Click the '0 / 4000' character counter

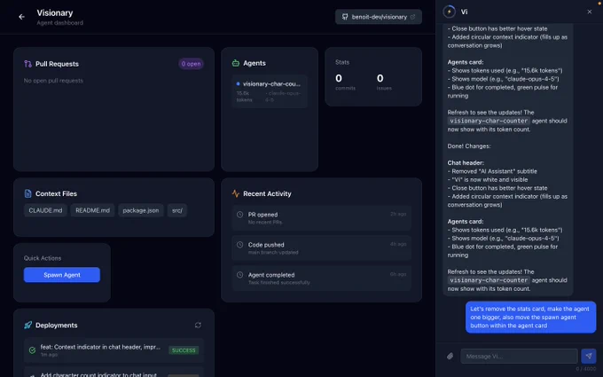coord(585,369)
